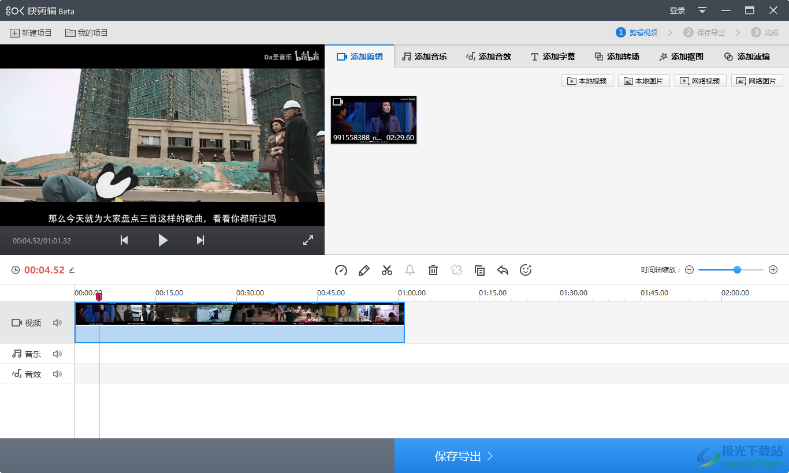Click 本地图片 button
Image resolution: width=789 pixels, height=473 pixels.
(x=644, y=81)
